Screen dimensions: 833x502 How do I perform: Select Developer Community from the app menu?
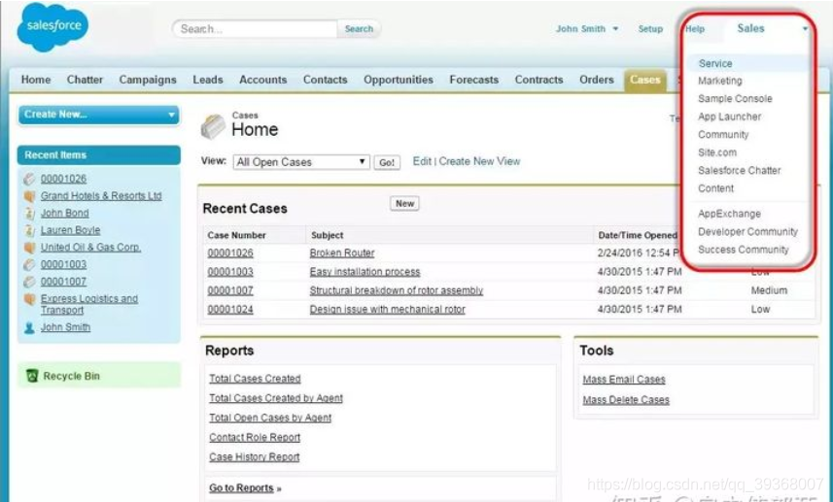click(x=747, y=232)
